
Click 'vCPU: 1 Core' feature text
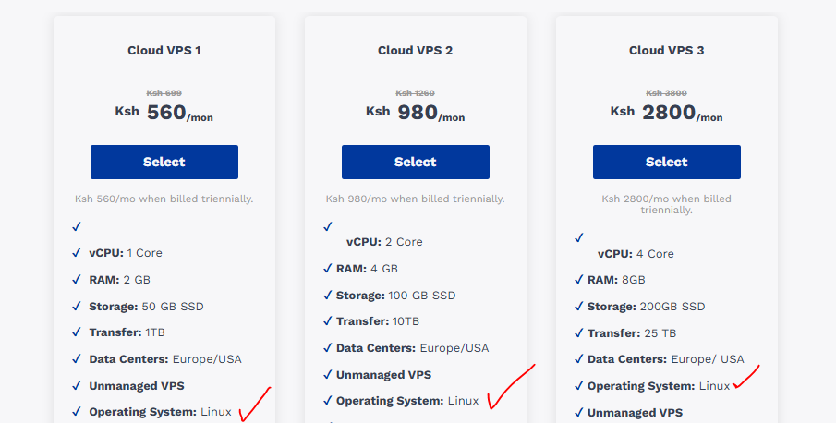pyautogui.click(x=126, y=253)
